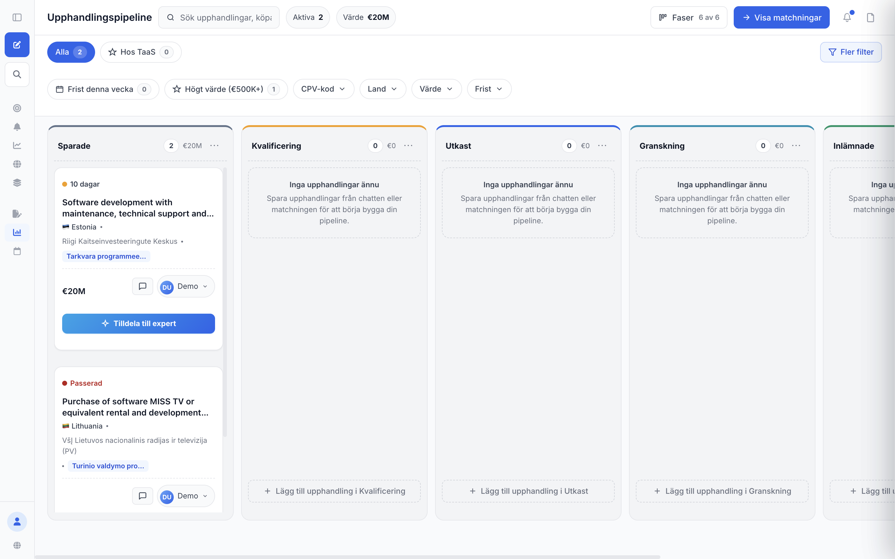Open the layers stack sidebar icon
This screenshot has width=895, height=559.
pos(17,183)
